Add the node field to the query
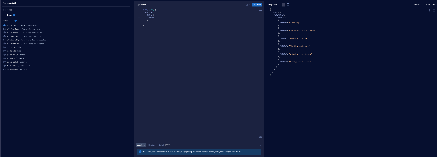The width and height of the screenshot is (437, 157). [x=4, y=51]
